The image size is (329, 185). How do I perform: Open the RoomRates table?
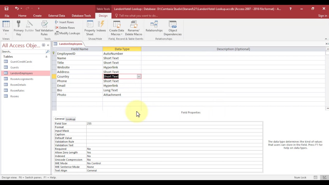17,90
